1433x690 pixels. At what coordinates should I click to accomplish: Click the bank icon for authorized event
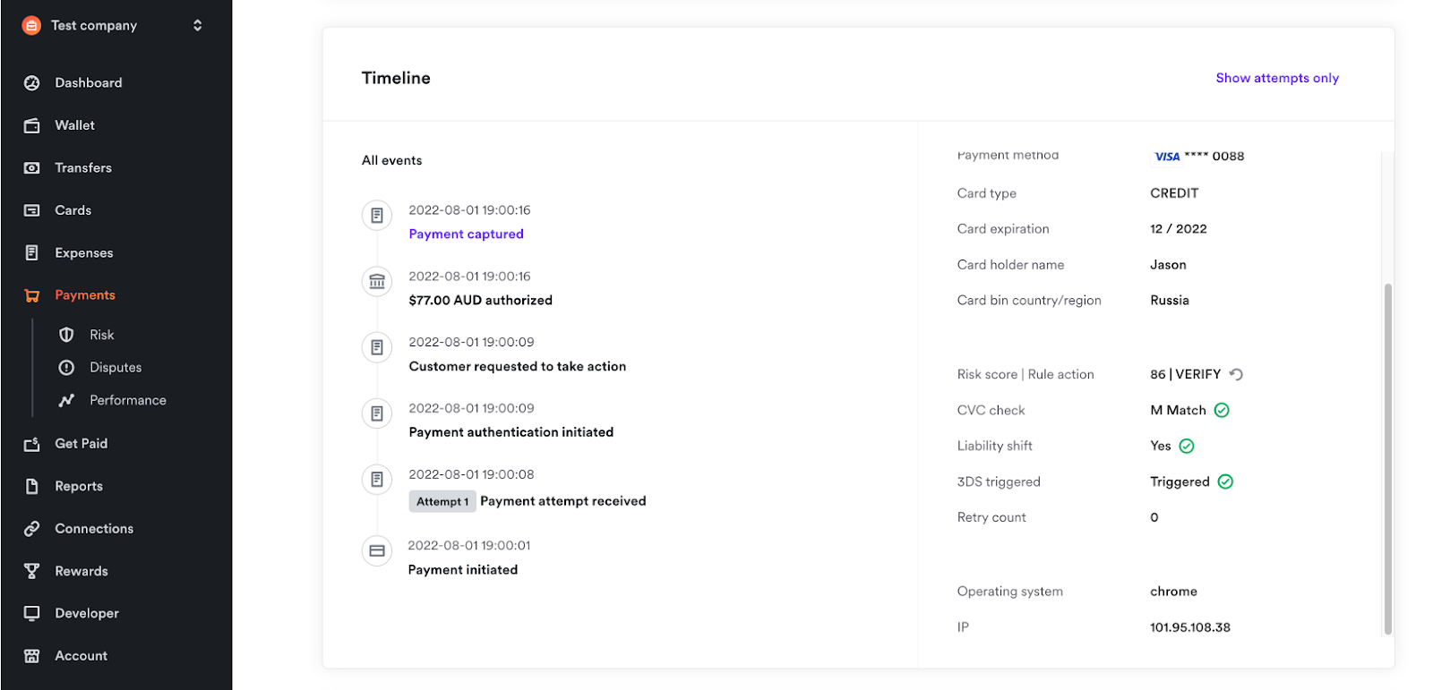click(377, 282)
